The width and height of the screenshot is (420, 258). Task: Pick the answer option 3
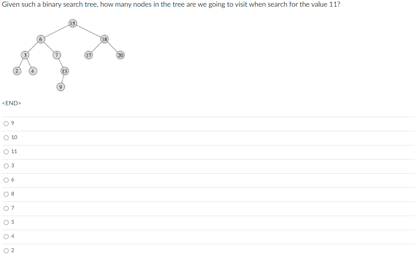click(6, 166)
